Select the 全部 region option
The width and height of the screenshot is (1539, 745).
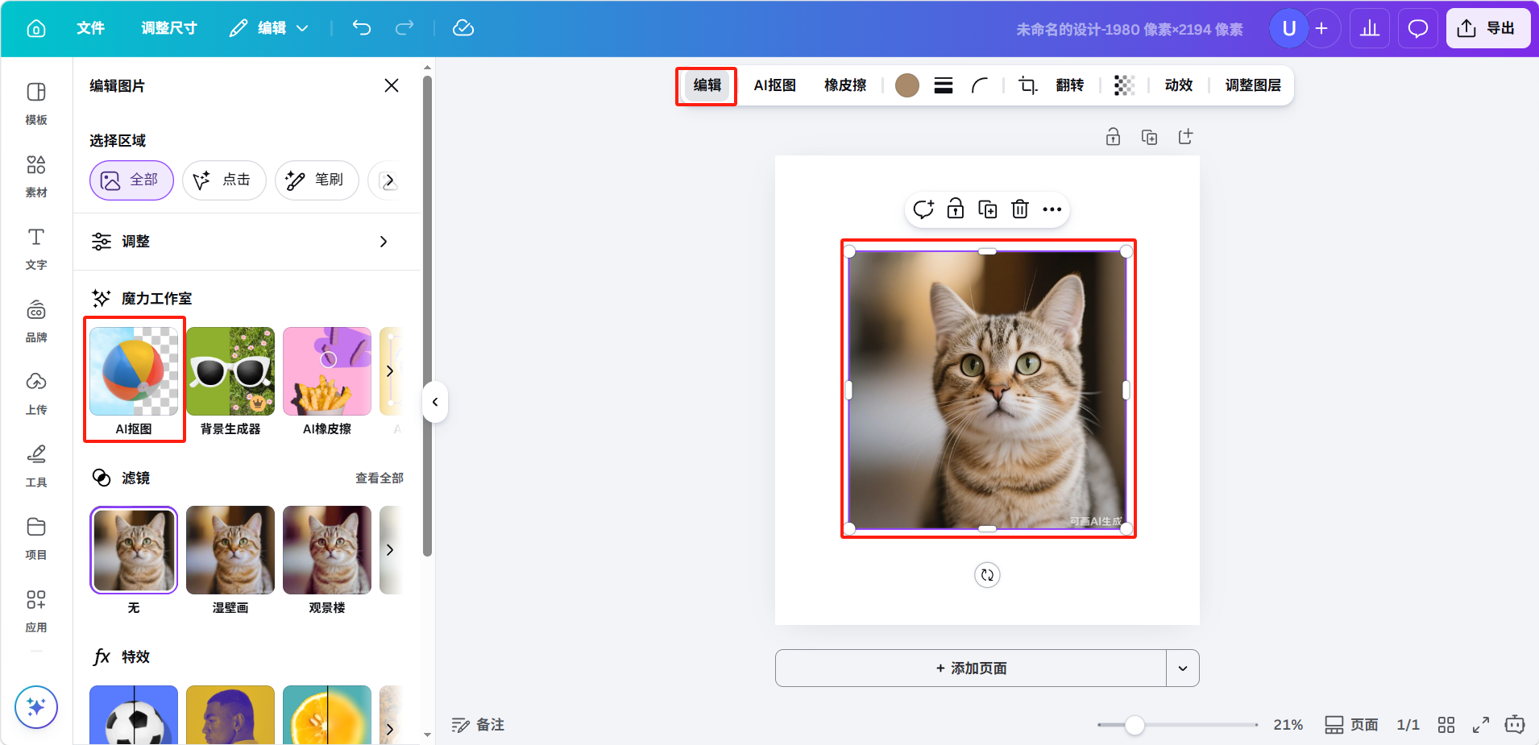coord(131,180)
